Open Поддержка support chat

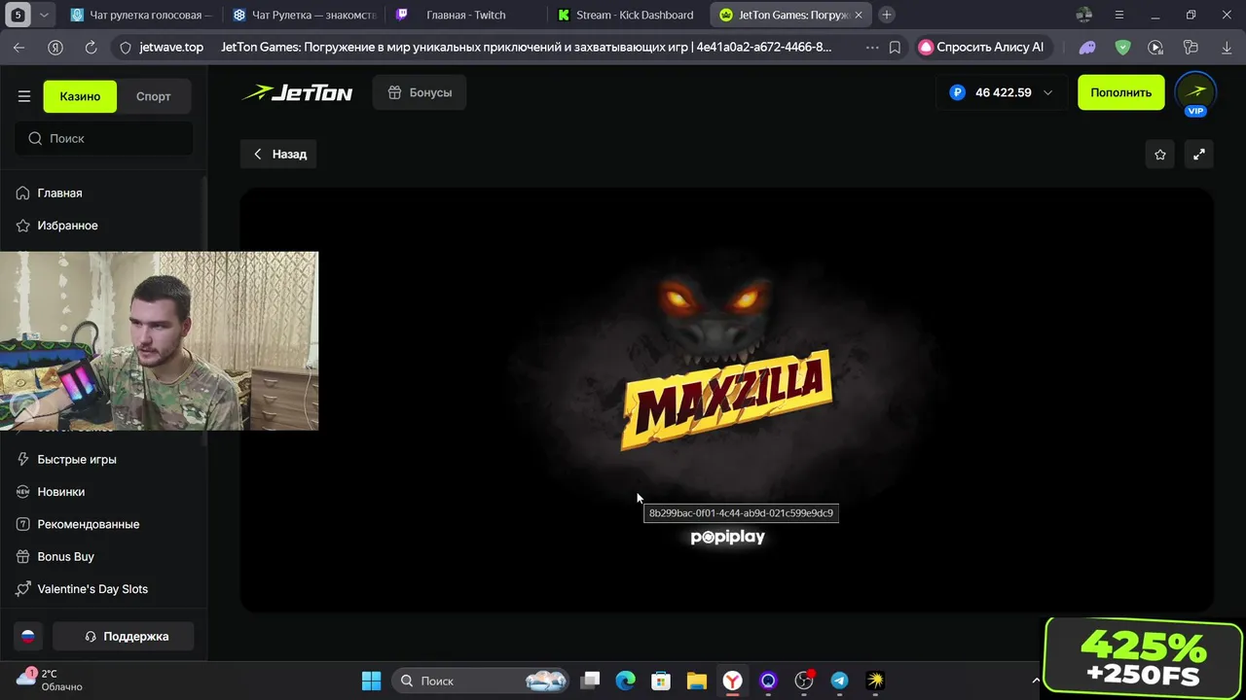pos(124,636)
